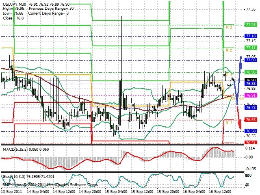Click the 16 Sep 12:00 time label

point(221,191)
